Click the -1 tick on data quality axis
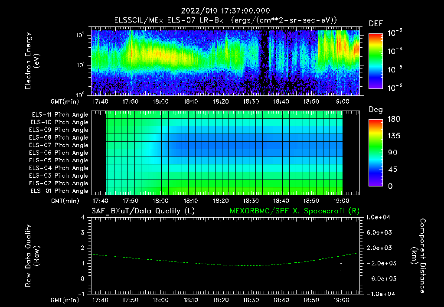This screenshot has height=307, width=444. tap(81, 294)
